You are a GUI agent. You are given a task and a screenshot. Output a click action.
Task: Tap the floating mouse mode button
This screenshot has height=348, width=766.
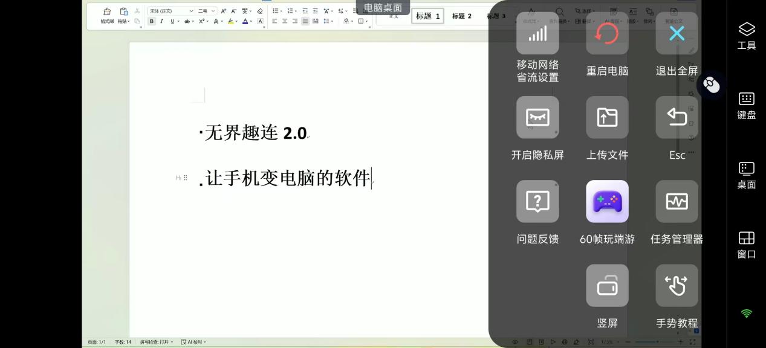(711, 85)
